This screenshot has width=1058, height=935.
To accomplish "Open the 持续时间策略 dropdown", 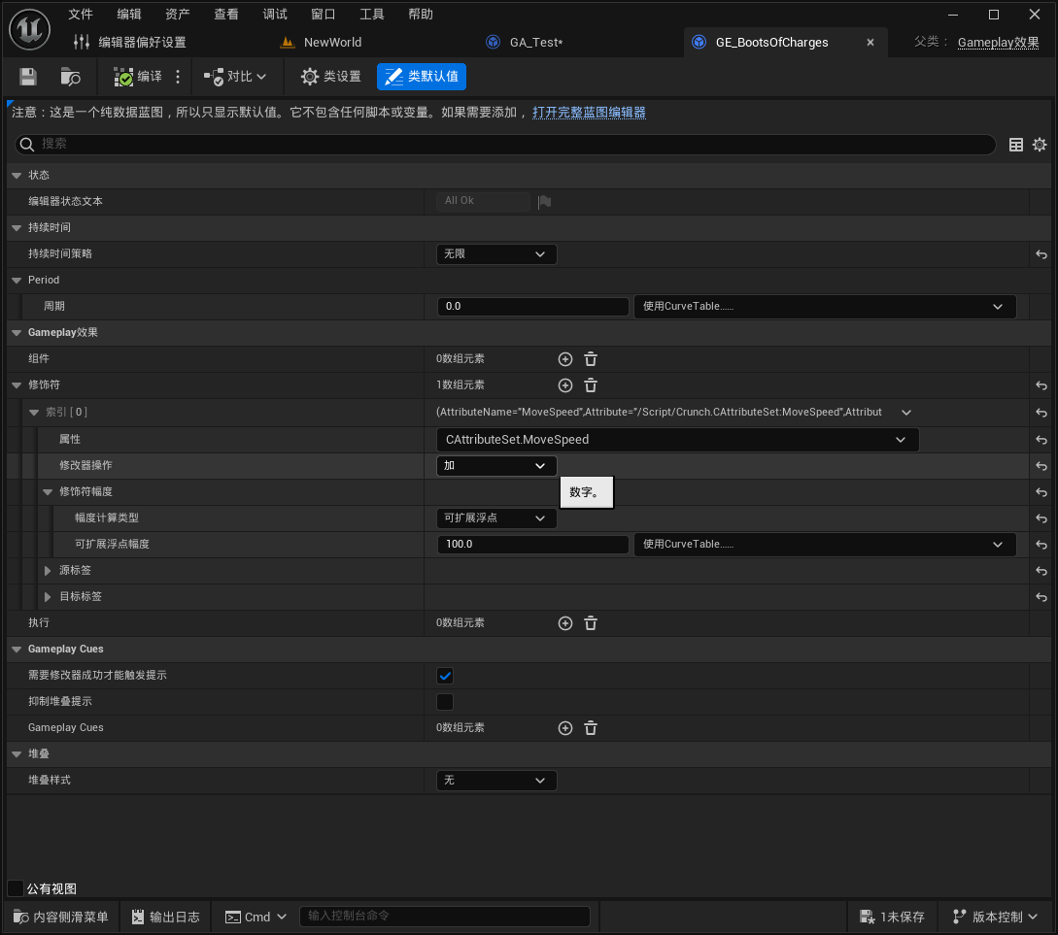I will (x=495, y=254).
